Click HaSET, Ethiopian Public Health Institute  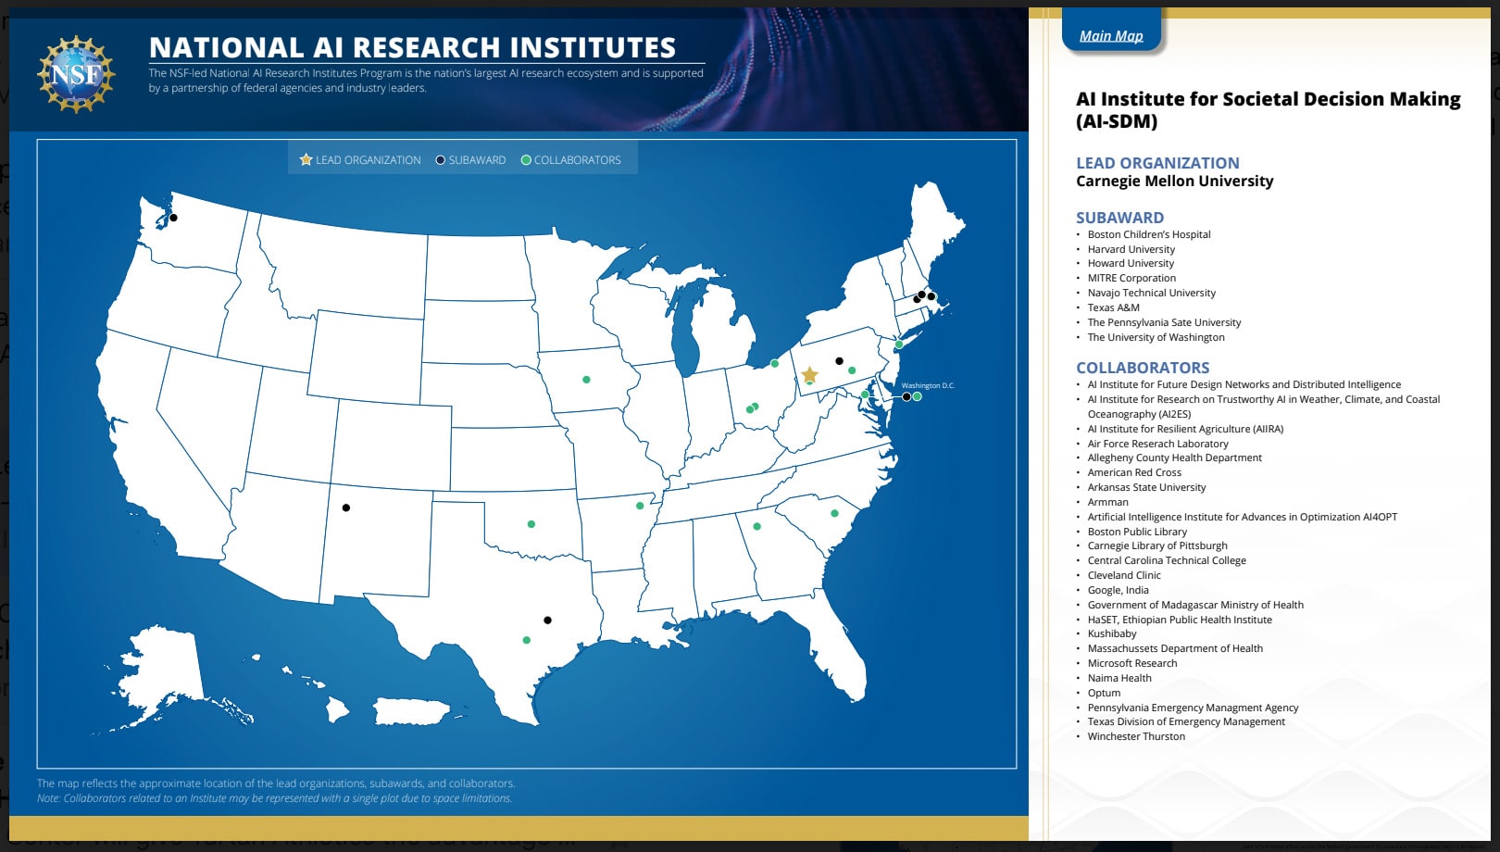(1180, 620)
